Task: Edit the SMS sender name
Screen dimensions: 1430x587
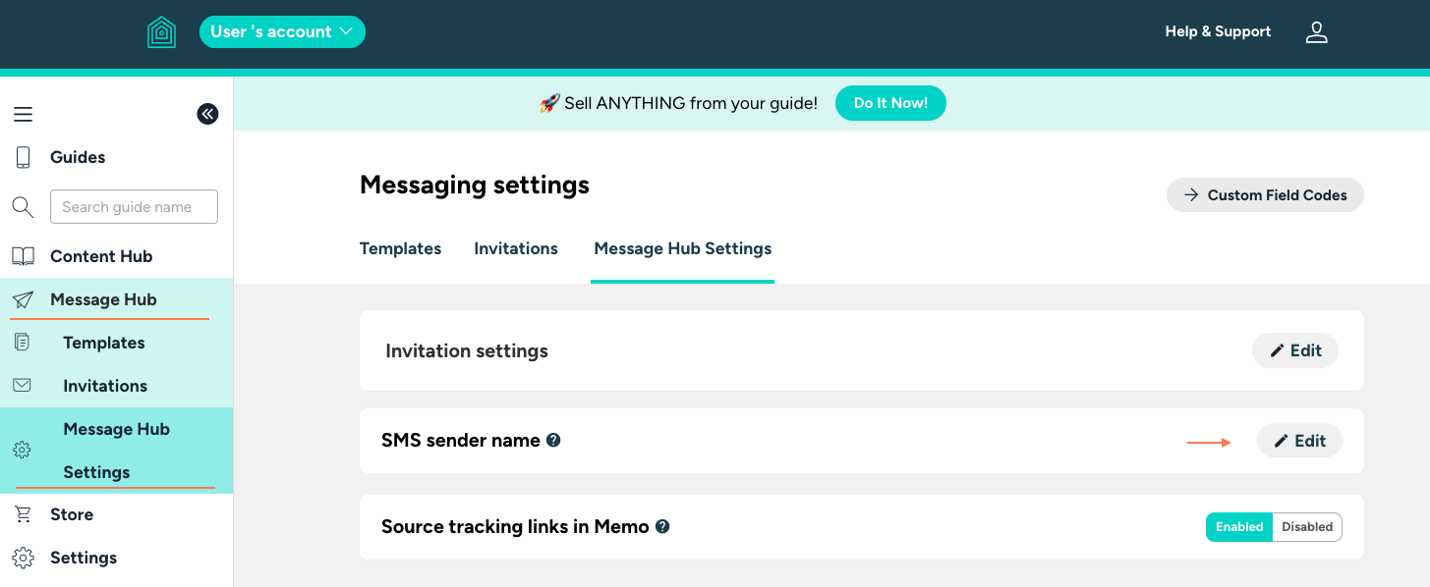Action: [1299, 441]
